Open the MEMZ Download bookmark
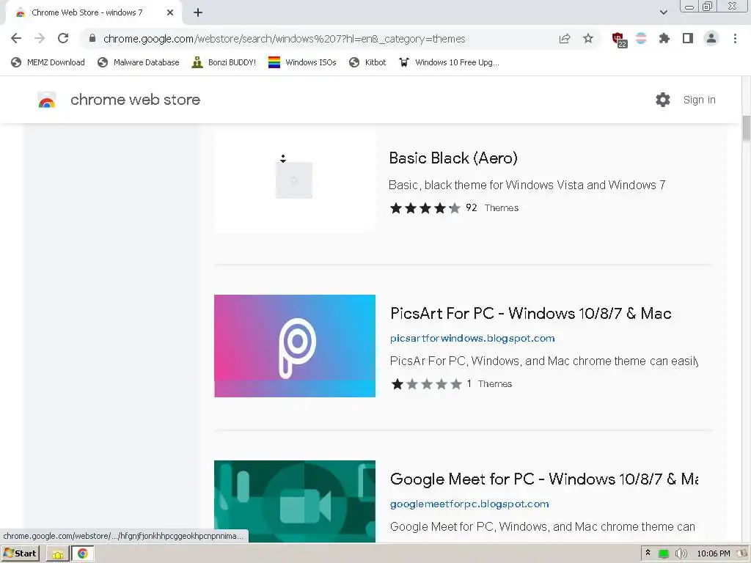The height and width of the screenshot is (563, 751). coord(48,62)
